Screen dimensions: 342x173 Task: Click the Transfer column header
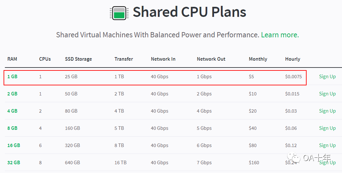click(123, 59)
